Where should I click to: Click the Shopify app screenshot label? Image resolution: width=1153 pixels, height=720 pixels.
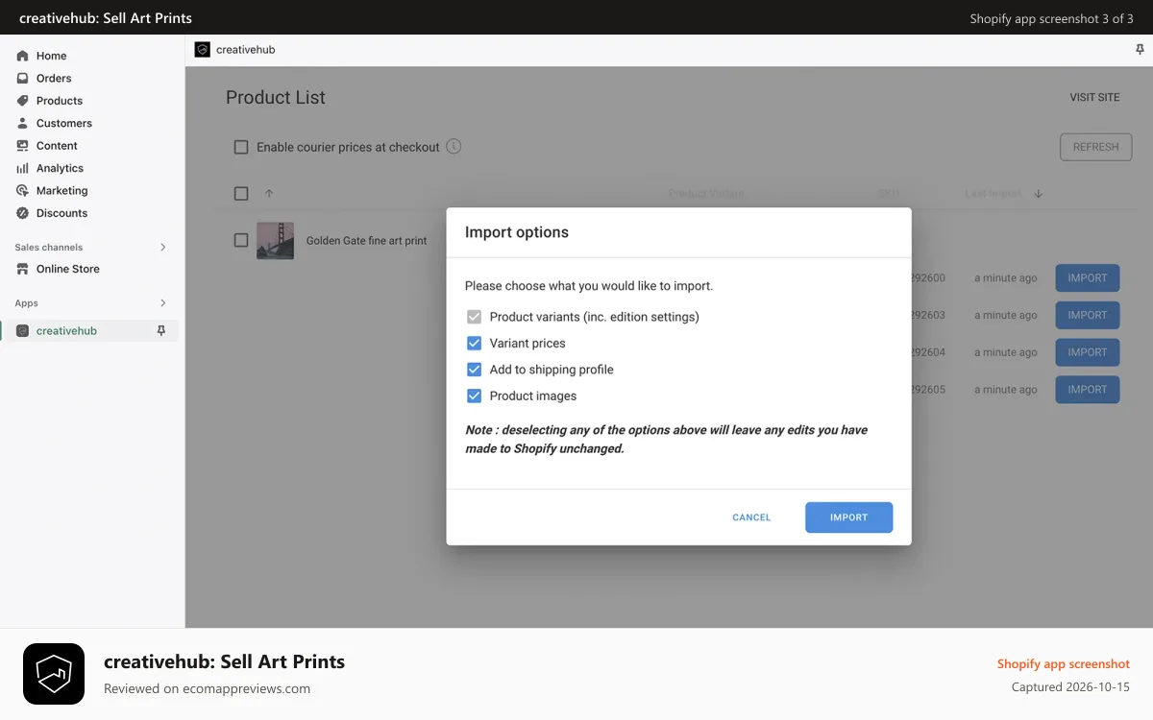(1064, 664)
